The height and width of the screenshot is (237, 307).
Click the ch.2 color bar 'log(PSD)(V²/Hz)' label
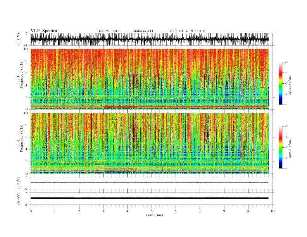[x=290, y=149]
